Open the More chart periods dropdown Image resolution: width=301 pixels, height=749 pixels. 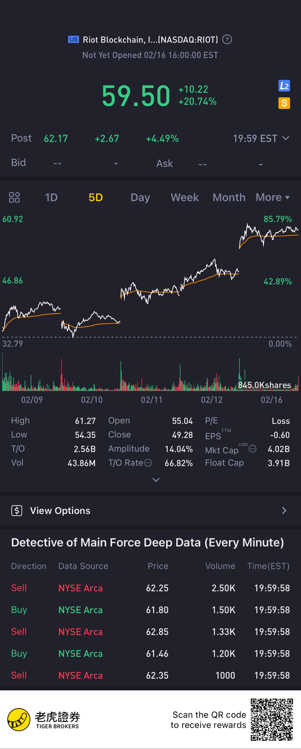(x=272, y=197)
